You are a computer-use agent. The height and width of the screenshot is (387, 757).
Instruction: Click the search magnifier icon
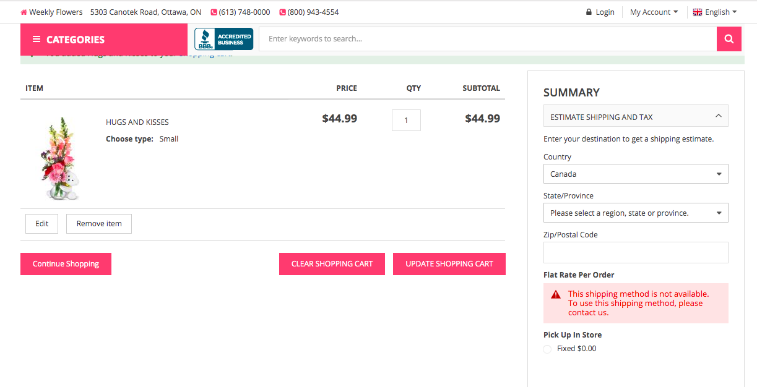point(729,38)
